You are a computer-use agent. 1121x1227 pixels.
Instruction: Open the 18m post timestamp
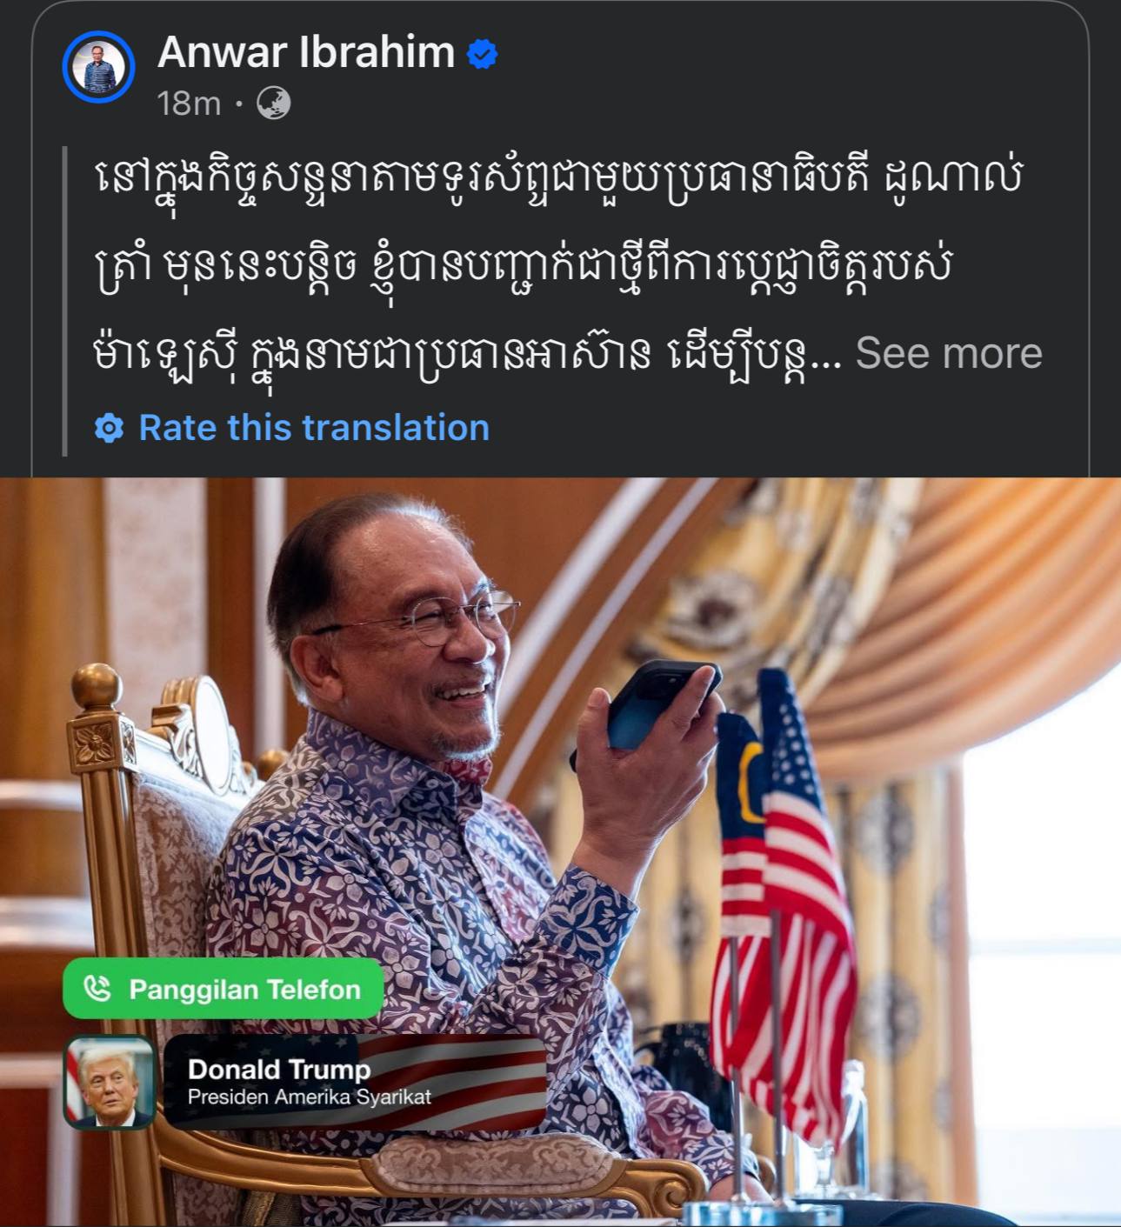189,103
